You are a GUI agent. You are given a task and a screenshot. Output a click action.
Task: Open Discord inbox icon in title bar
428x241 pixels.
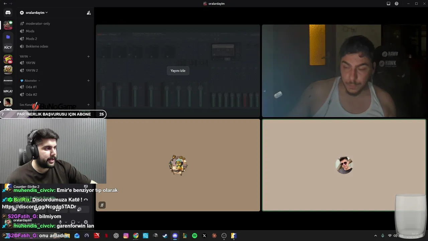[x=389, y=4]
